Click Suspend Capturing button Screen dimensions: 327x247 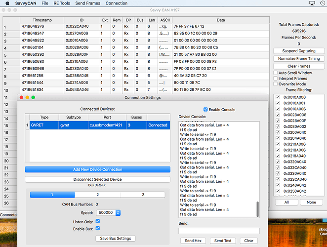click(299, 51)
